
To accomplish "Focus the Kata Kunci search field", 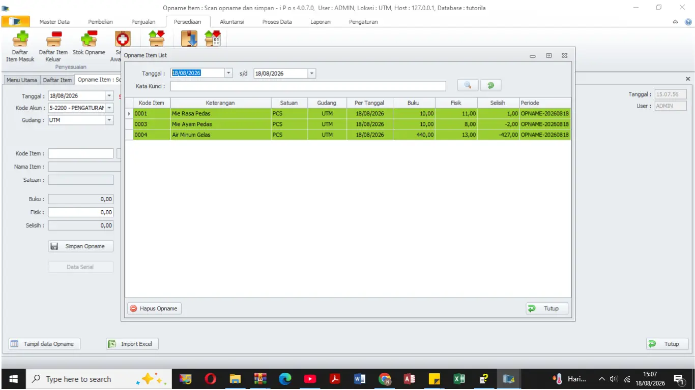I will pos(308,86).
